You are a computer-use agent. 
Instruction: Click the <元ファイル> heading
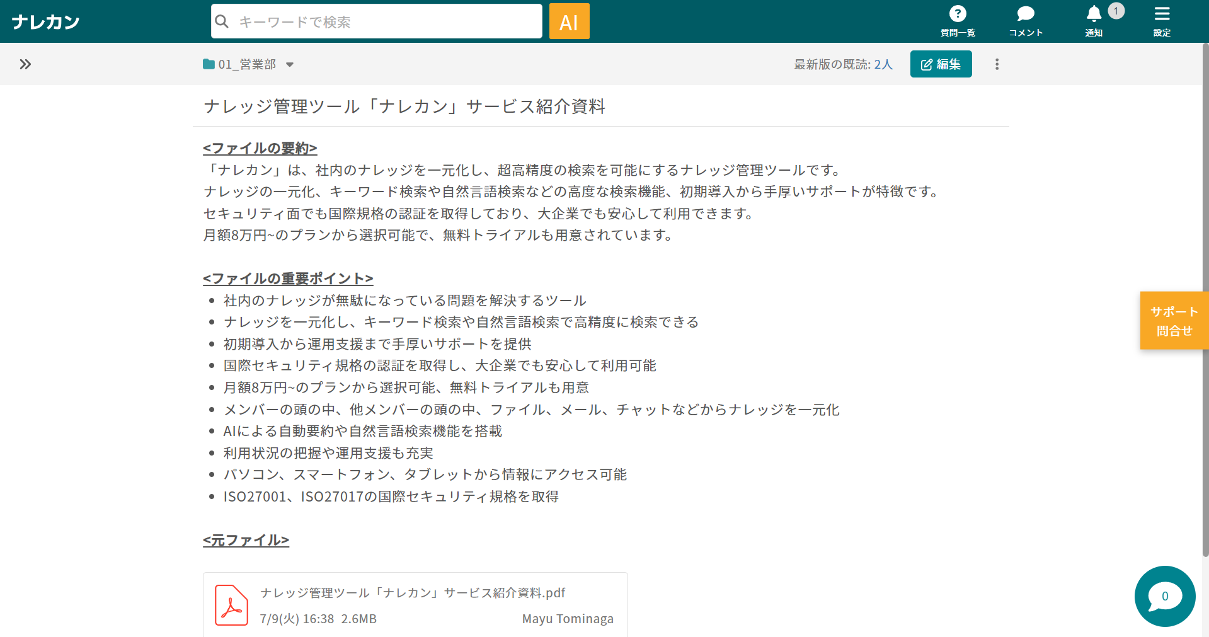click(246, 540)
